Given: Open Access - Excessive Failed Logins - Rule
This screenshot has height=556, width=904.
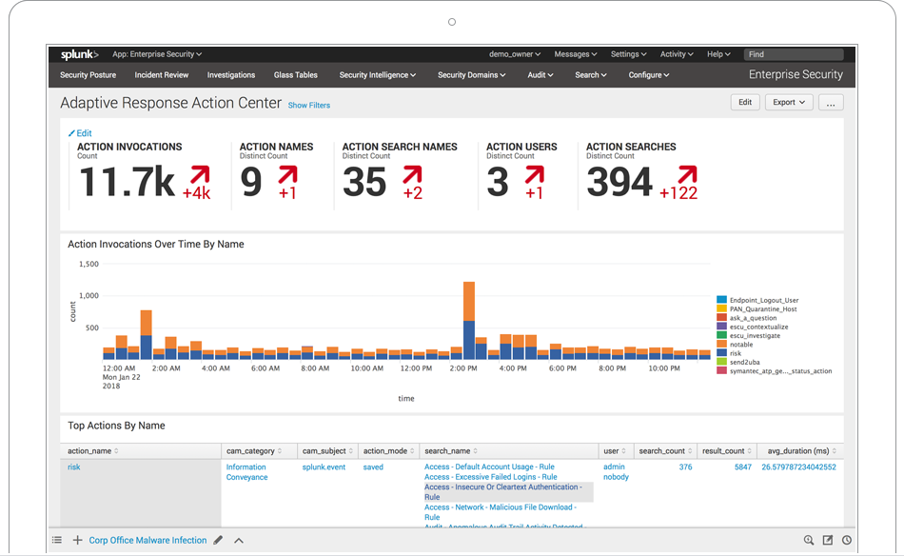Looking at the screenshot, I should [491, 477].
